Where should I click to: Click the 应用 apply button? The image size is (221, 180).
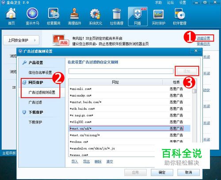pyautogui.click(x=135, y=172)
